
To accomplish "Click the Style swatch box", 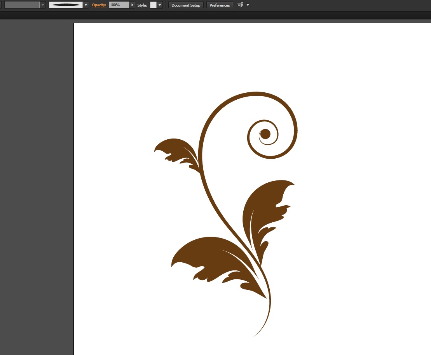I will pos(153,5).
